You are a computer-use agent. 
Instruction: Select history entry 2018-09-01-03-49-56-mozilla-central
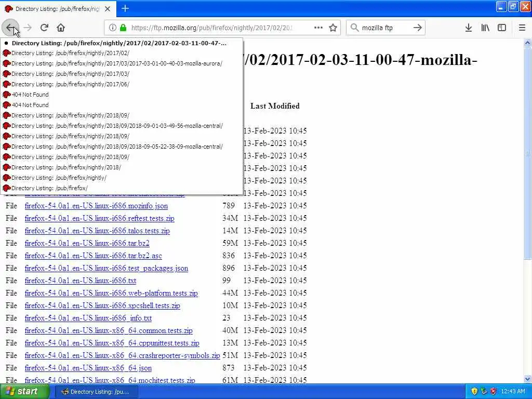(122, 126)
